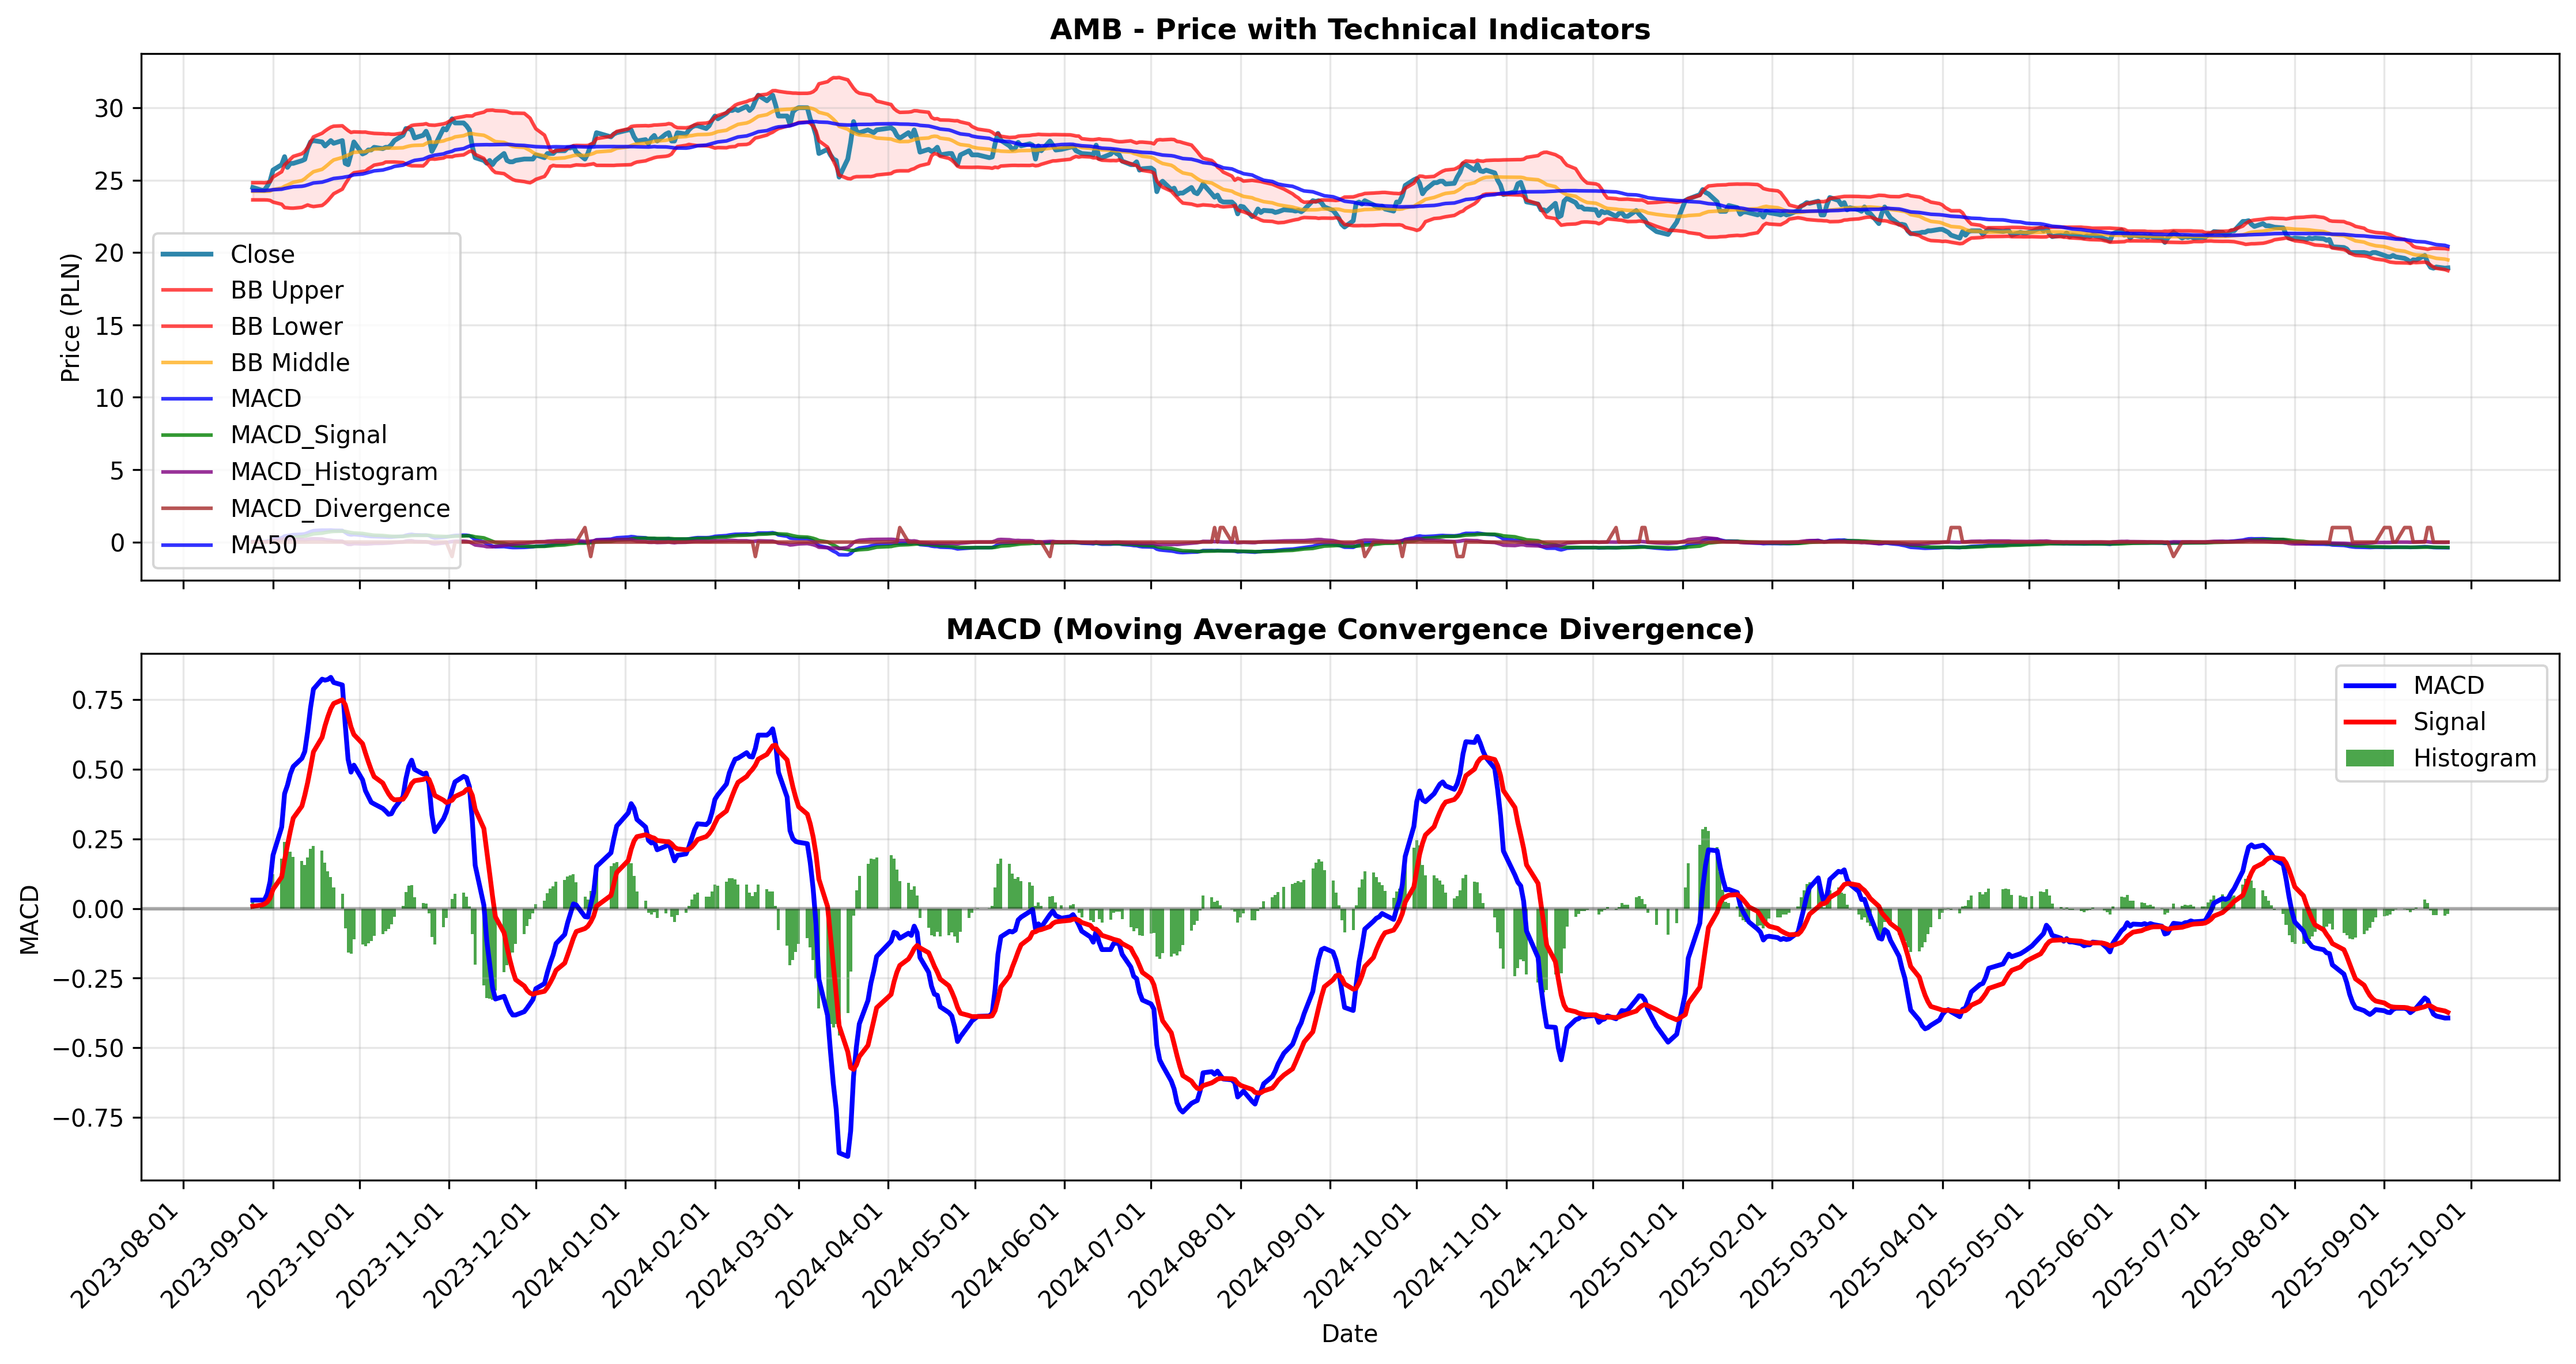
Task: Click the date tick label '2024-05-01'
Action: [917, 1255]
